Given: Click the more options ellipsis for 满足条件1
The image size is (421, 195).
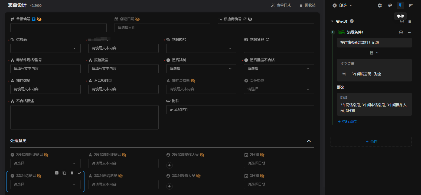Looking at the screenshot, I should click(x=410, y=32).
